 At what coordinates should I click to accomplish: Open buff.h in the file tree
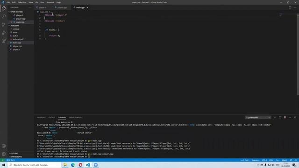click(x=15, y=36)
